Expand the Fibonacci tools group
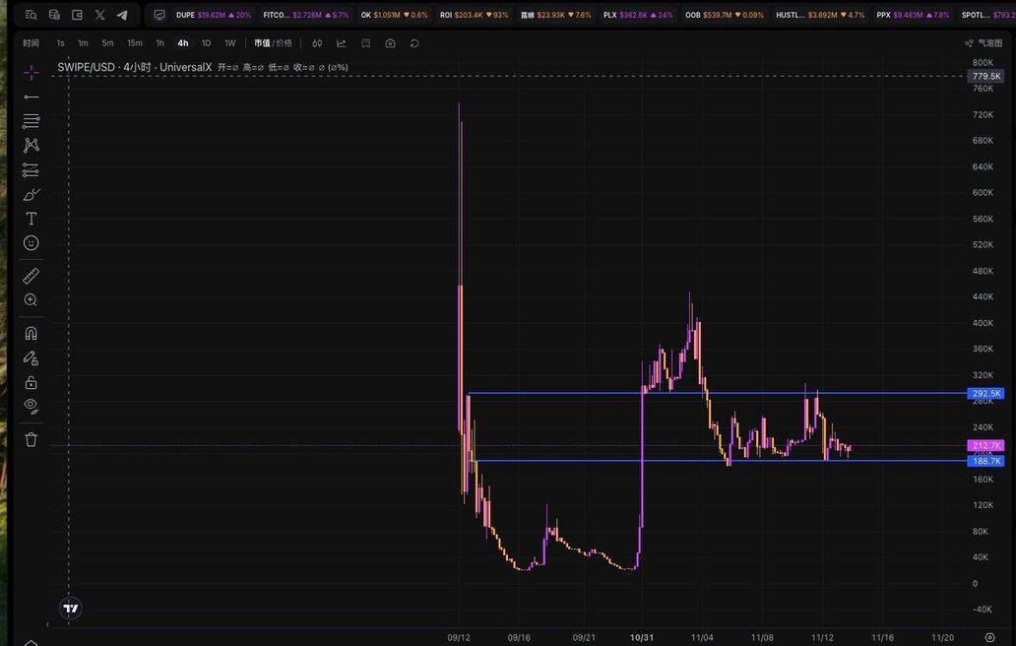This screenshot has width=1016, height=646. (32, 120)
